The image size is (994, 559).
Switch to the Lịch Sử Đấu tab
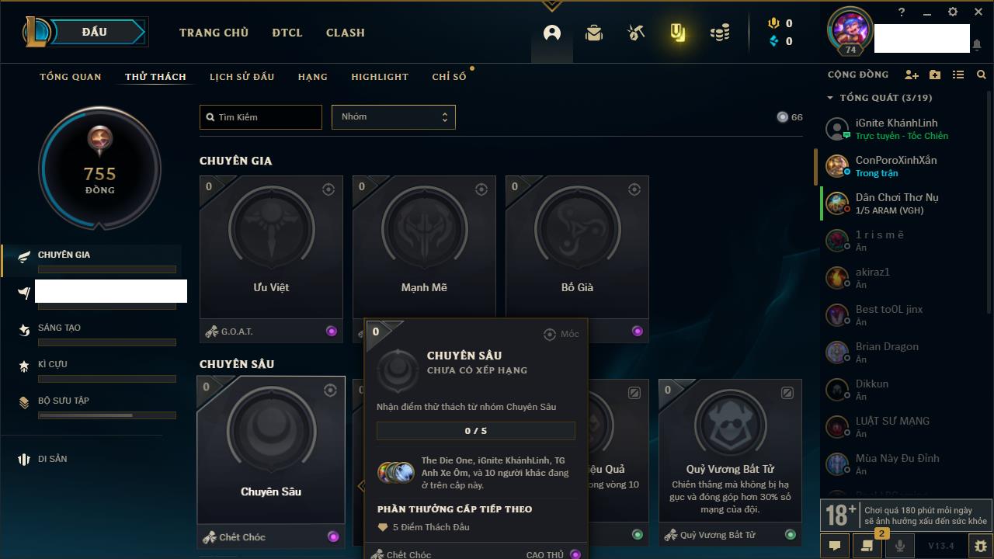[x=242, y=77]
